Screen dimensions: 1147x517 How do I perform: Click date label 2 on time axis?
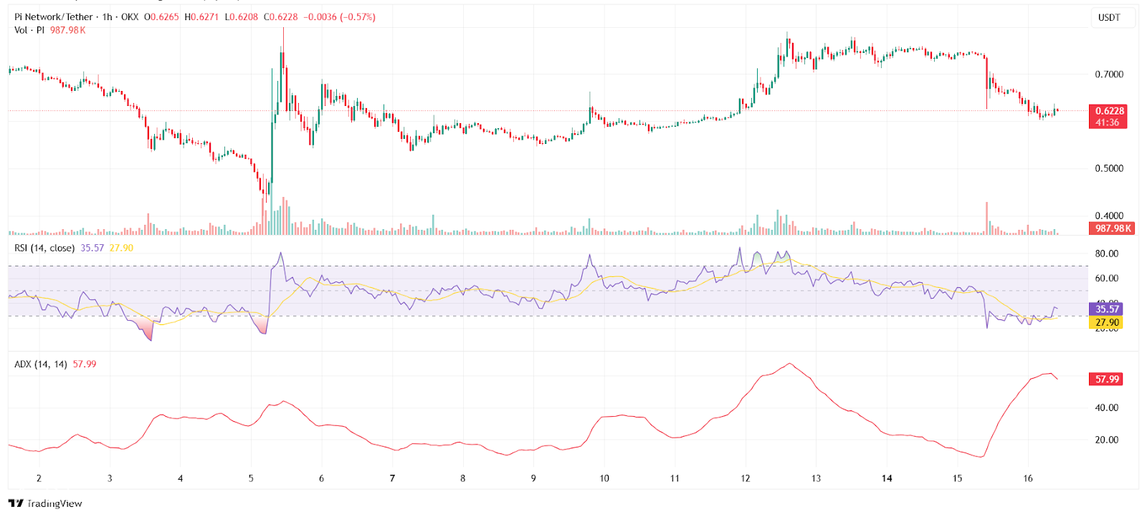[39, 478]
